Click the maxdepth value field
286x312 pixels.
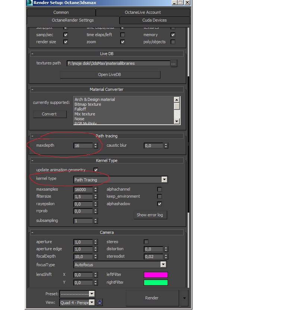[x=83, y=146]
